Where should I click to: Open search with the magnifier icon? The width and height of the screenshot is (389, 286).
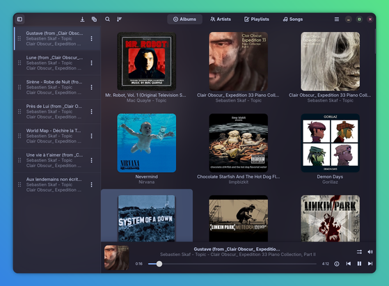click(107, 19)
